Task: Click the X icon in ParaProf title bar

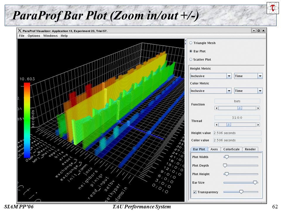Action: coord(20,31)
